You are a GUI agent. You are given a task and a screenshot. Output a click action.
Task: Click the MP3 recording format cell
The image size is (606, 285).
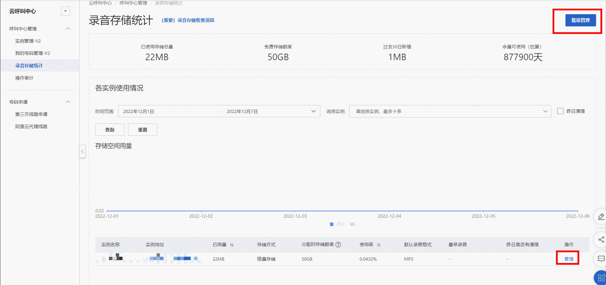pyautogui.click(x=408, y=259)
